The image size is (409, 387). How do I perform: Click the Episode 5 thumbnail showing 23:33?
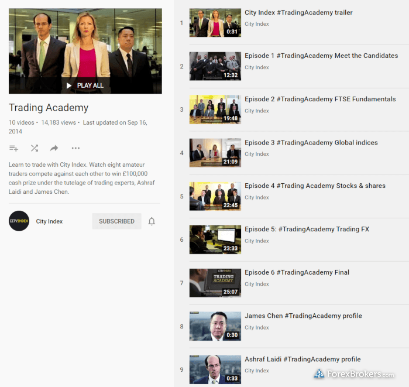(215, 239)
